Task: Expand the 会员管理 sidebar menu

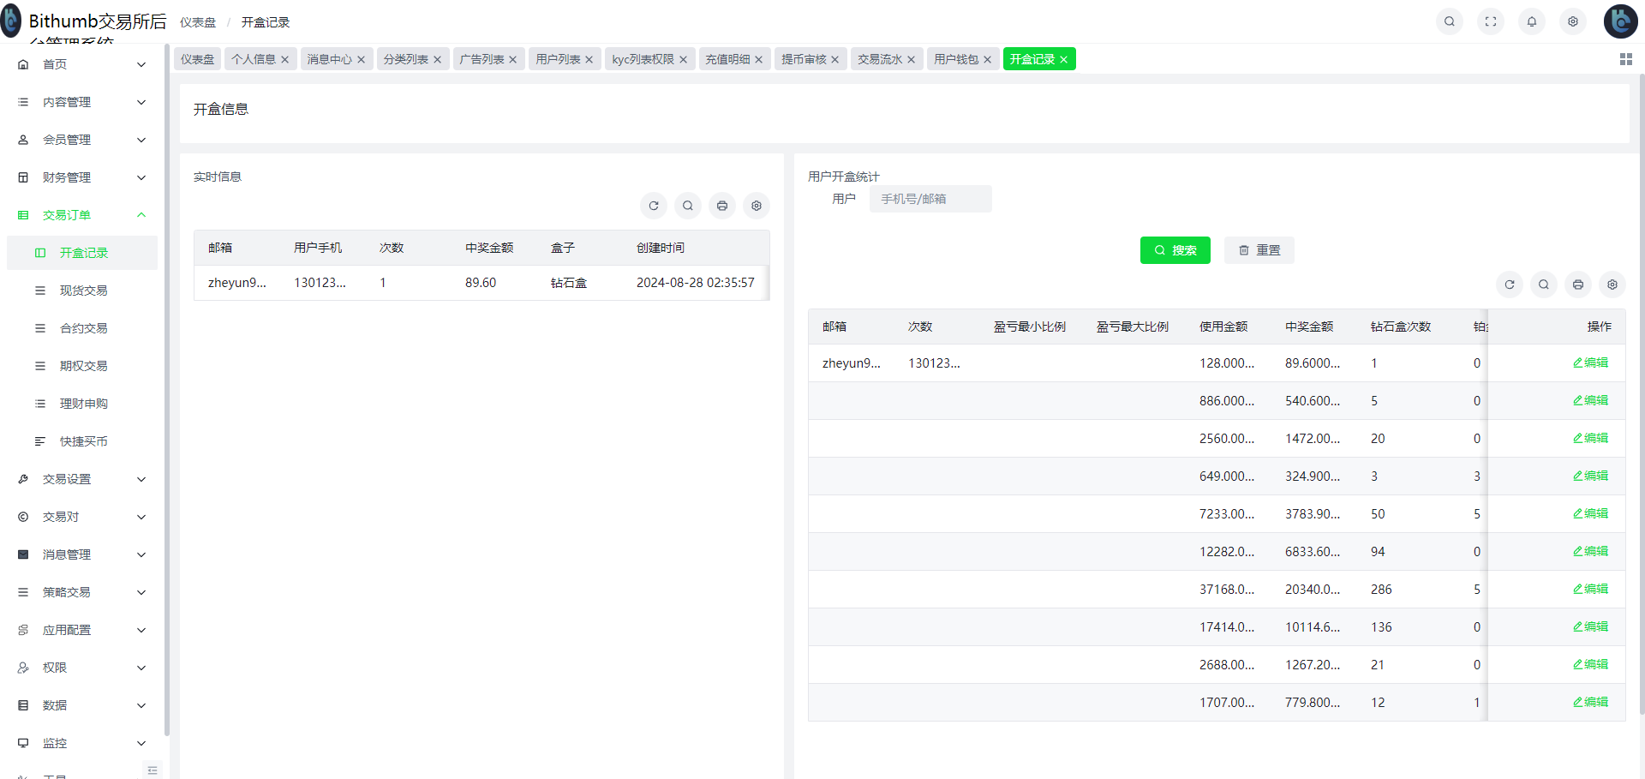Action: (82, 140)
